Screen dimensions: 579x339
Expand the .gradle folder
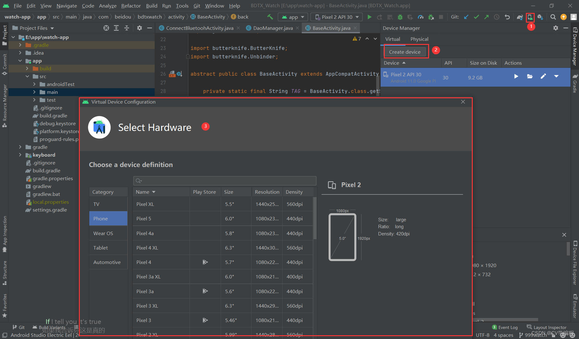point(20,45)
